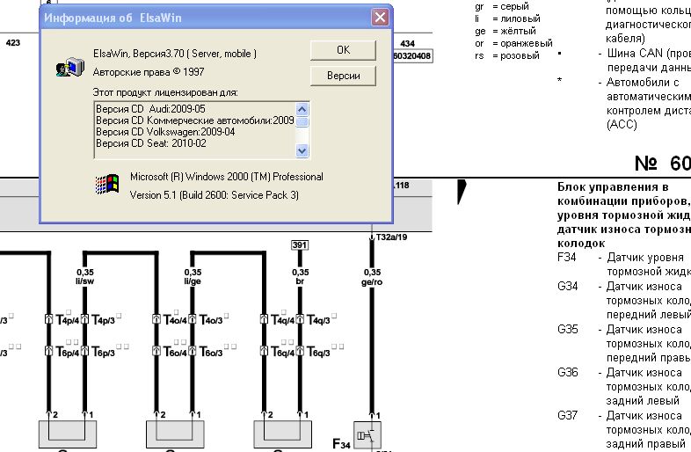Viewport: 691px width, 452px height.
Task: Click color legend entry "li = лиловый"
Action: 507,18
